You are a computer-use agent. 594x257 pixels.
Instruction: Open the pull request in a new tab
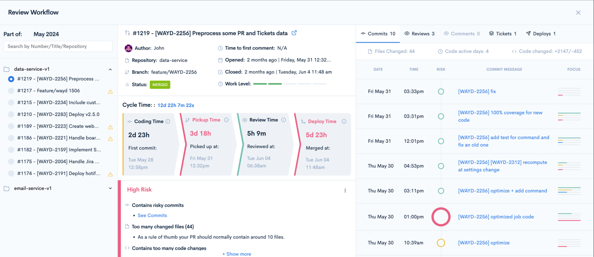(x=294, y=33)
